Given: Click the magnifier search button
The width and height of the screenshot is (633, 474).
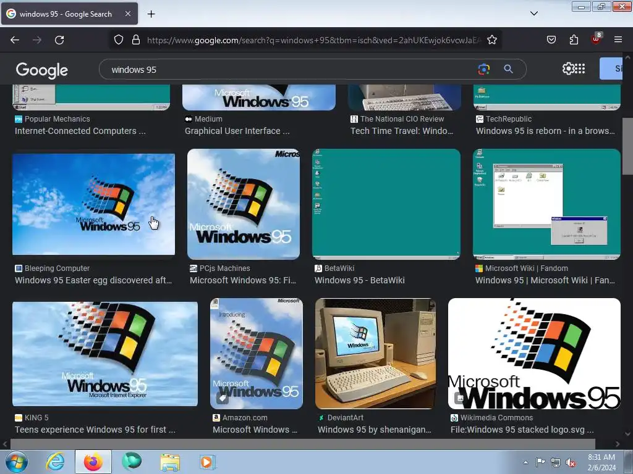Looking at the screenshot, I should [508, 69].
